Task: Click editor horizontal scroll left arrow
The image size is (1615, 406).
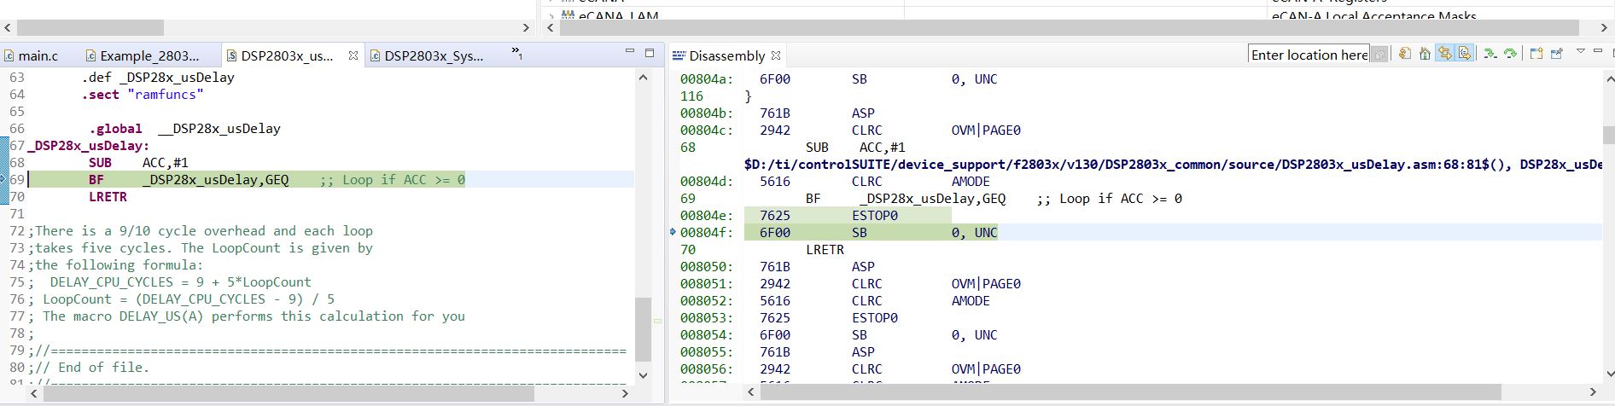Action: (34, 393)
